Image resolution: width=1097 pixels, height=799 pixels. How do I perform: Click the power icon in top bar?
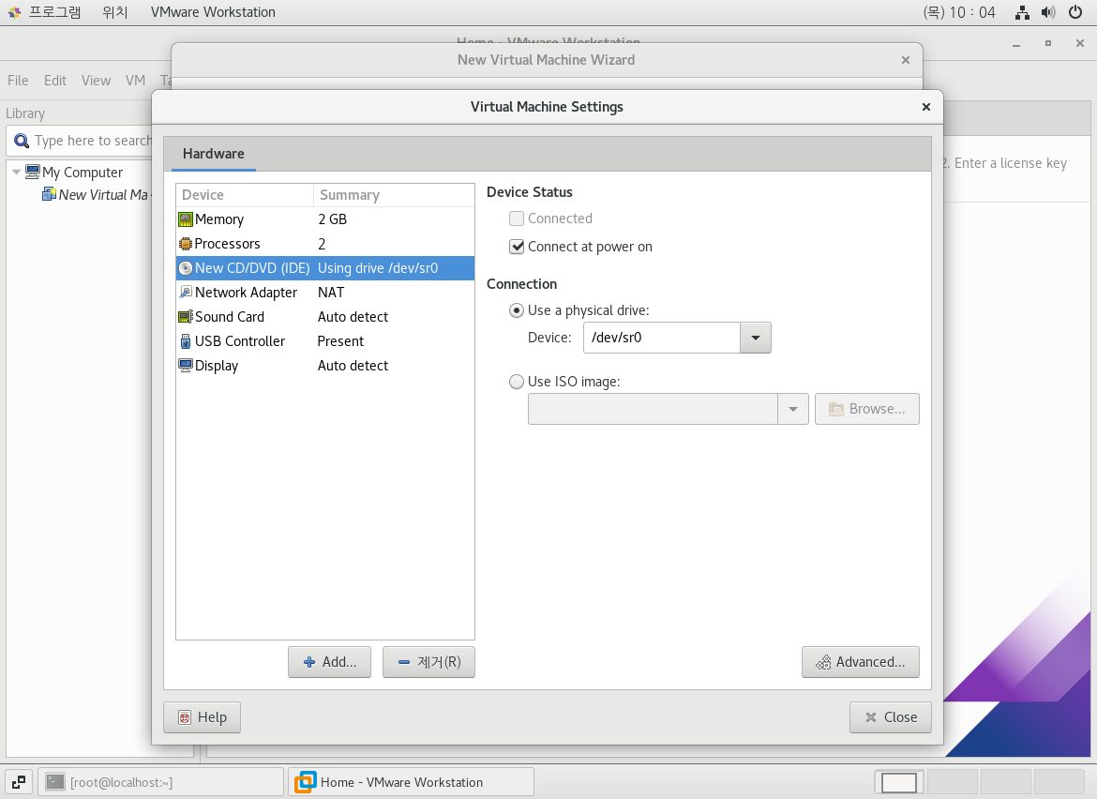[x=1075, y=12]
